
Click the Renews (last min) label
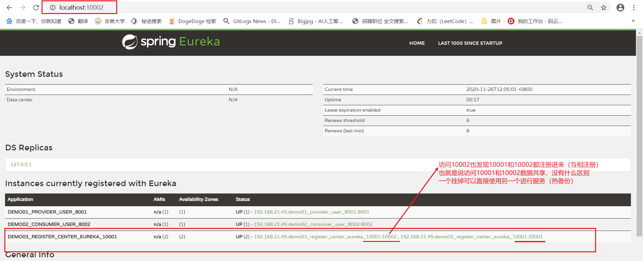(x=344, y=131)
